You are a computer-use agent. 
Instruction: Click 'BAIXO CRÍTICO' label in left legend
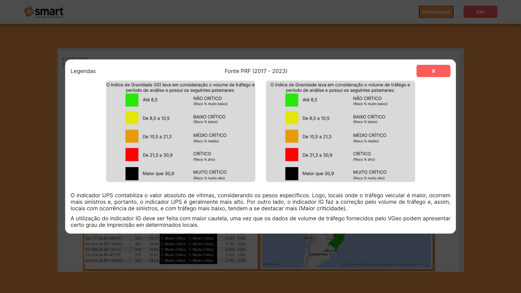209,117
